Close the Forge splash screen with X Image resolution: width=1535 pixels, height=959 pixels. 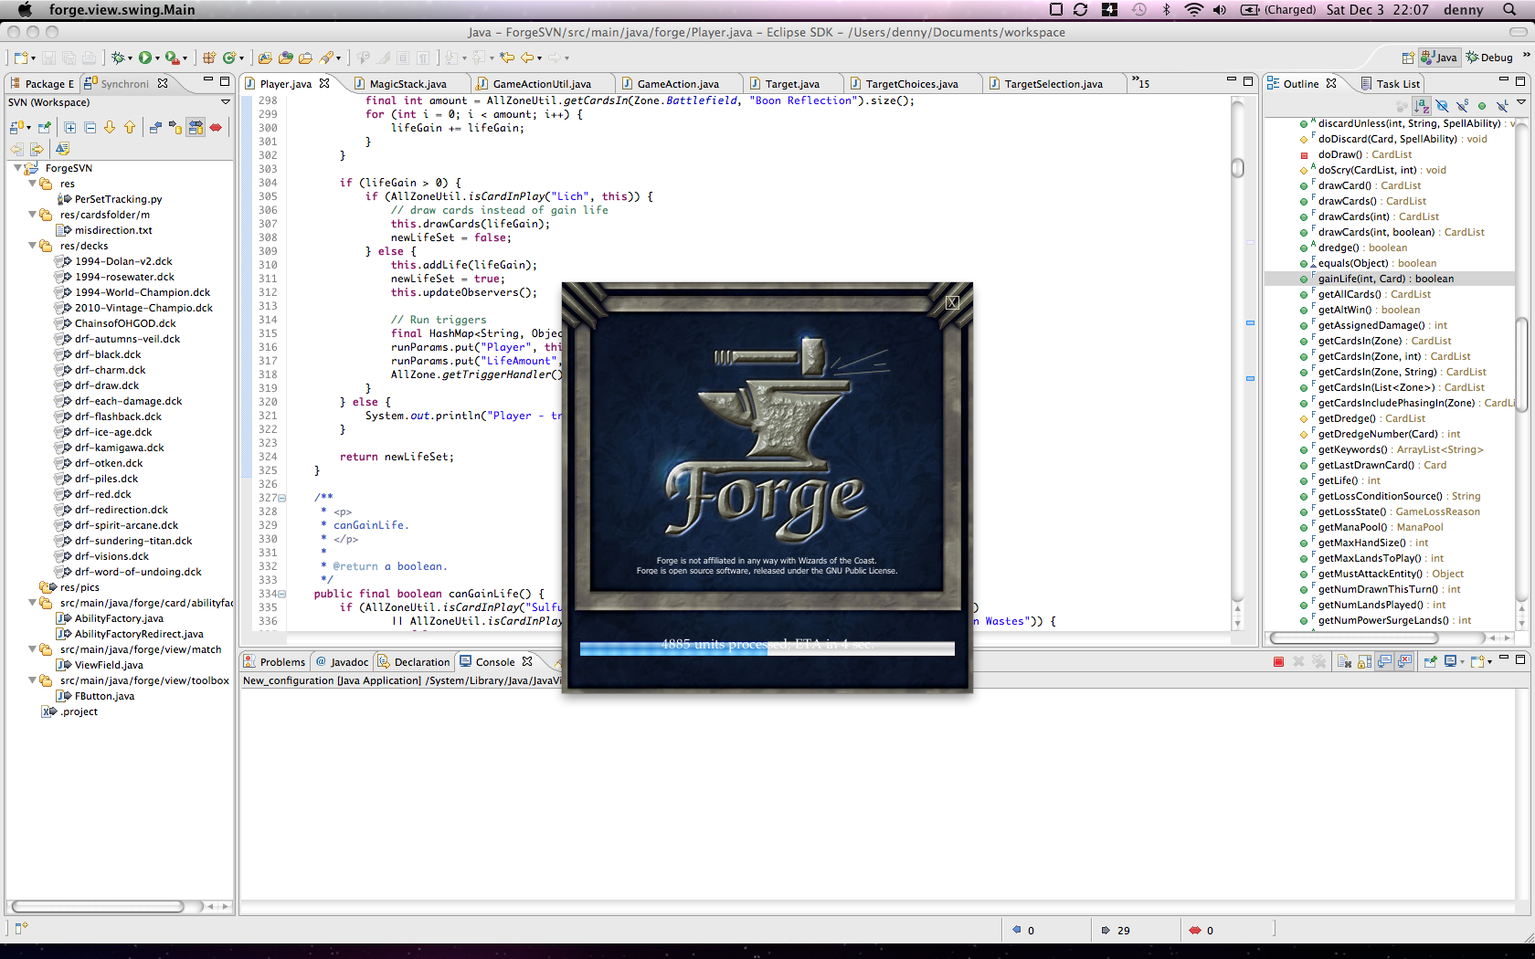coord(952,302)
